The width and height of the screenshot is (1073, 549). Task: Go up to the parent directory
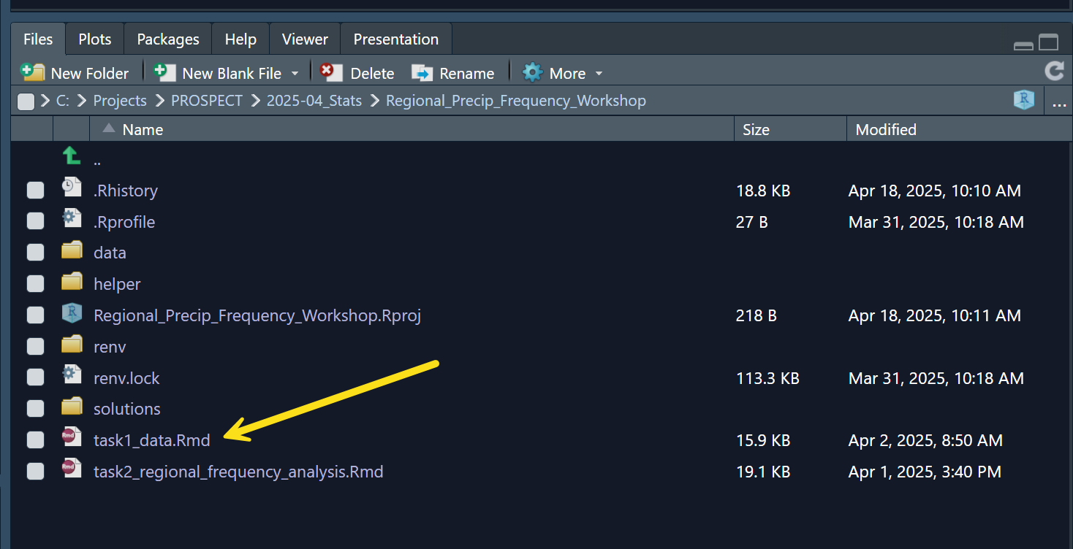[72, 156]
